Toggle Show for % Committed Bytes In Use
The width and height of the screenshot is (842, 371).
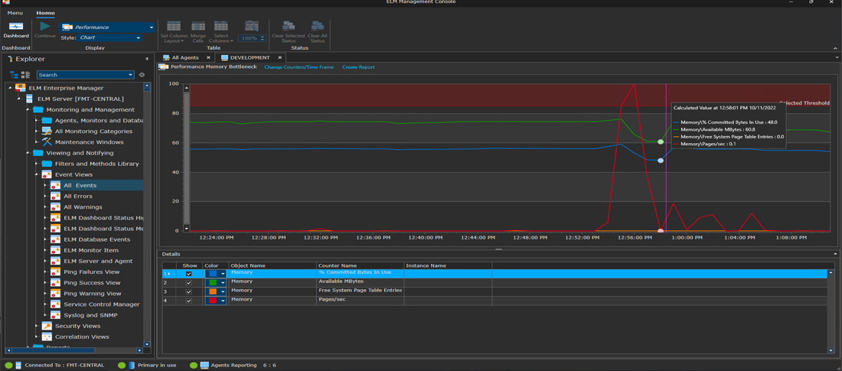tap(189, 274)
